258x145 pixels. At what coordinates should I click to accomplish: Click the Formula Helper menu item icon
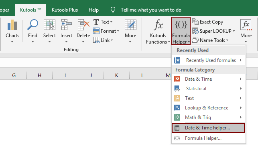click(177, 138)
